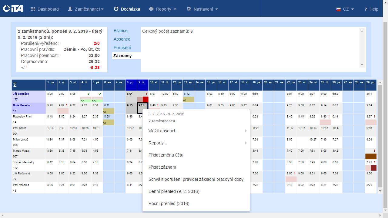
Task: Click employee name Jiří Bartošek
Action: tap(21, 94)
